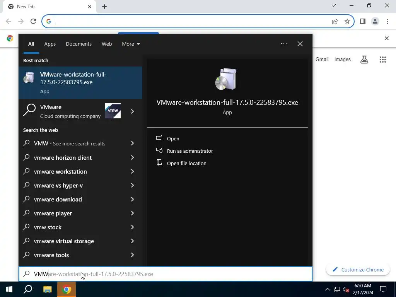Switch to the Web search tab
Screen dimensions: 396x297
tap(107, 44)
